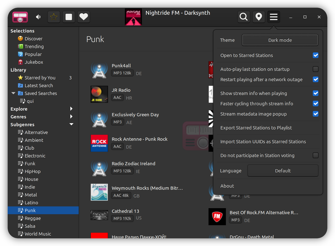Screen dimensions: 335x246
Task: Click the Punk page heading
Action: (95, 39)
